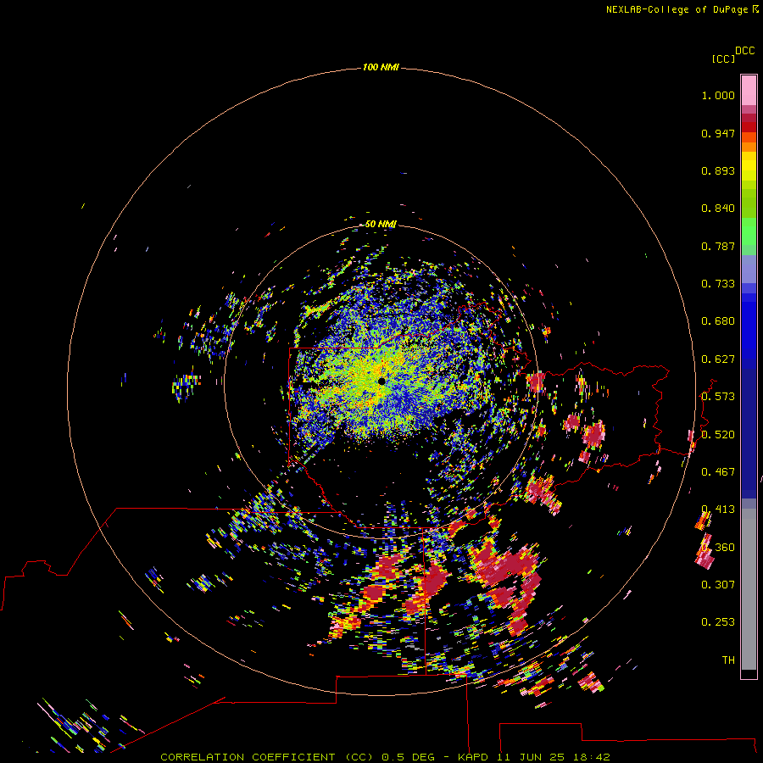Click the 0.840 scale value

coord(718,209)
